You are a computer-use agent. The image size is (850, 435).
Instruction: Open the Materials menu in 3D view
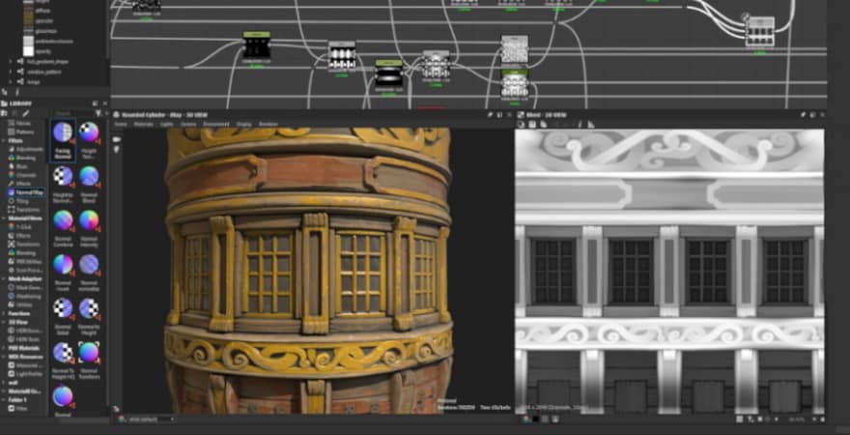(144, 124)
